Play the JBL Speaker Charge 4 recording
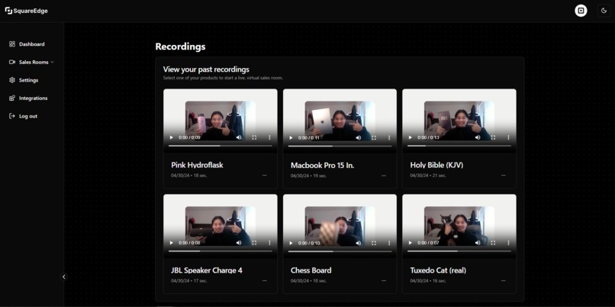The height and width of the screenshot is (307, 615). 172,243
